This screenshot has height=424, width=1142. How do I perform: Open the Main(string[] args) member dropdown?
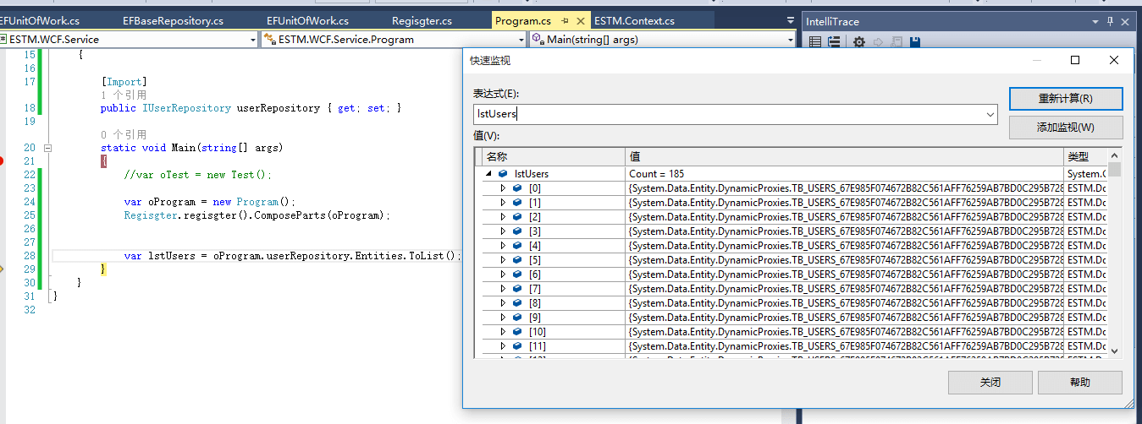point(791,39)
